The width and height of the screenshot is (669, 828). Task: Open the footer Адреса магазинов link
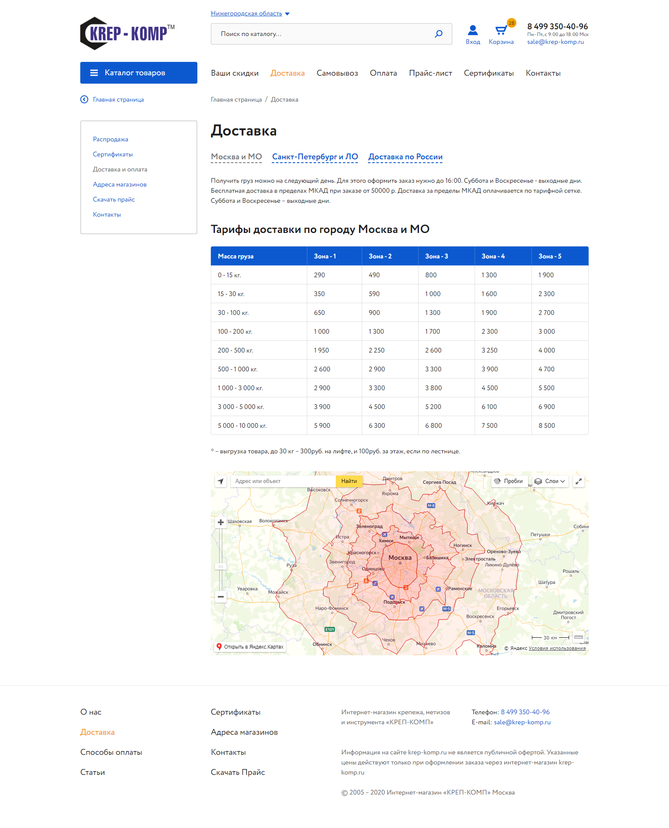click(x=244, y=732)
